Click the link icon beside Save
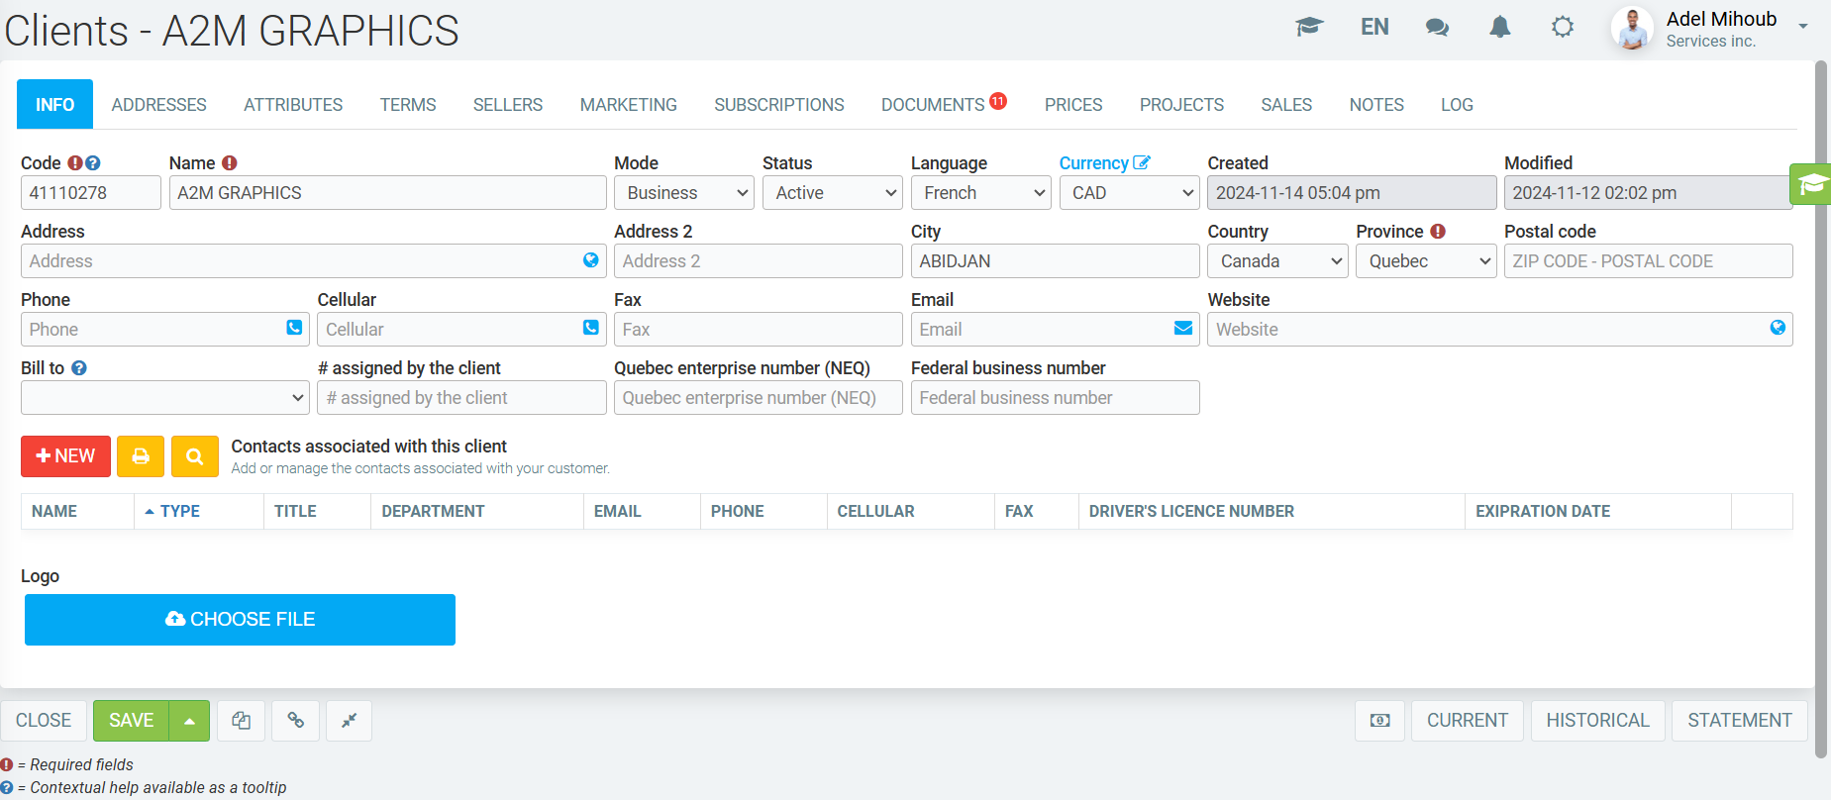This screenshot has height=800, width=1831. pyautogui.click(x=296, y=721)
